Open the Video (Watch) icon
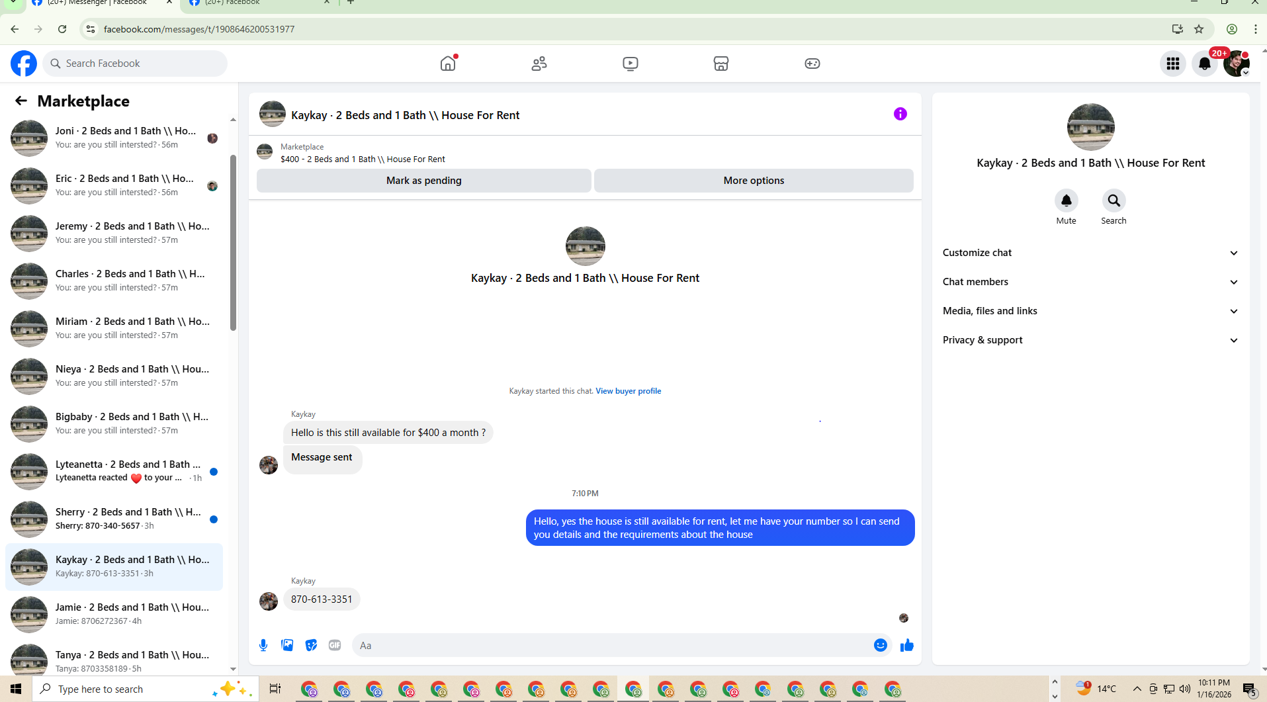Viewport: 1267px width, 702px height. pos(631,64)
